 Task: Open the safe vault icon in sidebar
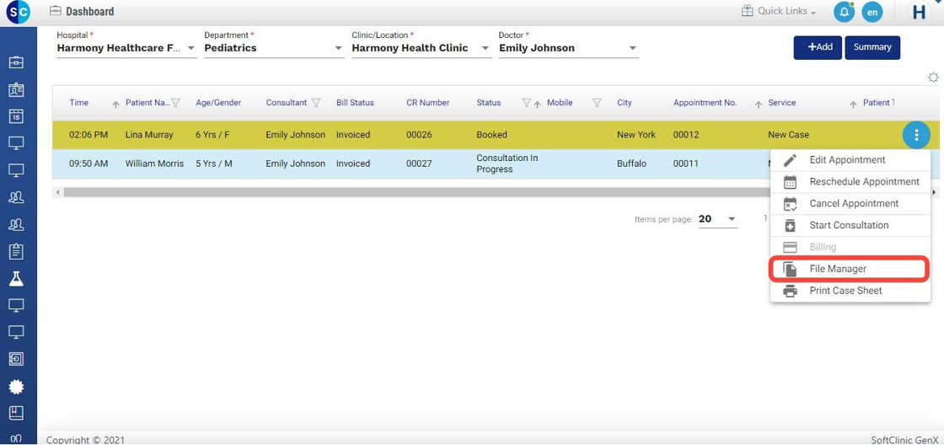click(16, 359)
